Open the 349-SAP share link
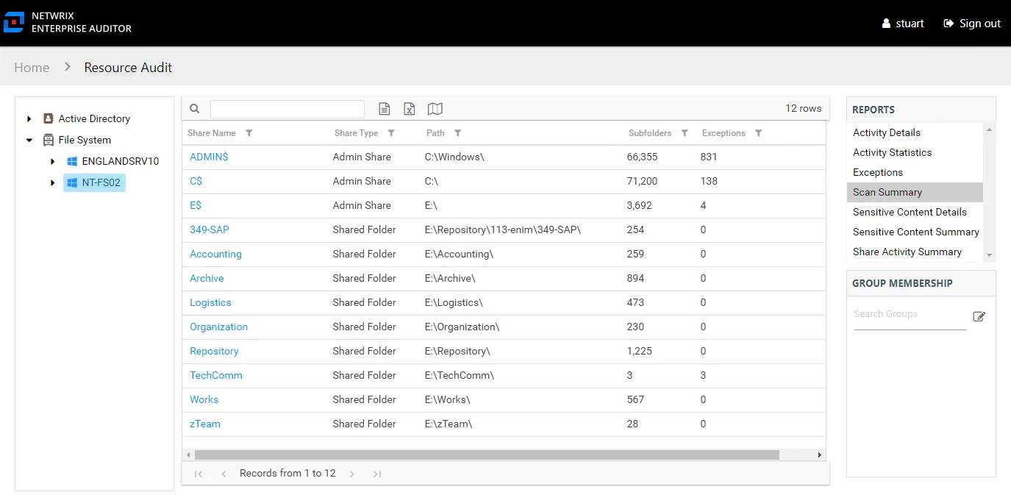Viewport: 1011px width, 495px height. [x=210, y=229]
